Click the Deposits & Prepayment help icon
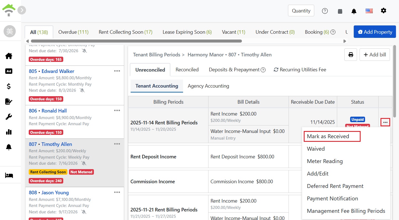This screenshot has width=399, height=220. [263, 70]
